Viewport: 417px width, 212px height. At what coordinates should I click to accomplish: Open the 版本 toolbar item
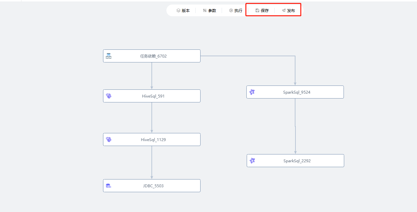tap(183, 10)
